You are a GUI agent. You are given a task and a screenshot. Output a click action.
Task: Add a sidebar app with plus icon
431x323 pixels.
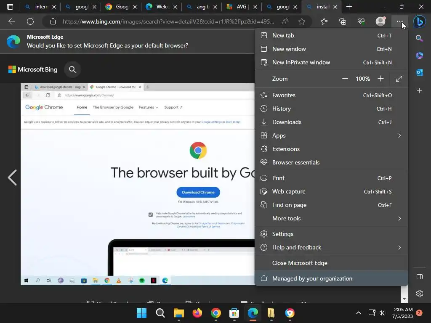pyautogui.click(x=419, y=91)
